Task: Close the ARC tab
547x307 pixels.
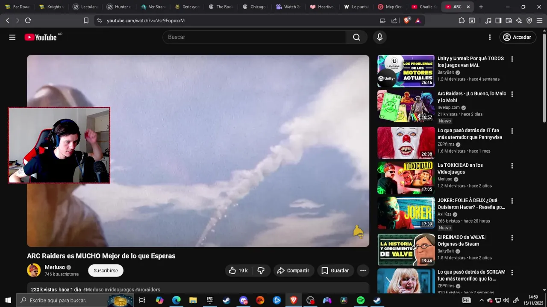Action: tap(468, 7)
